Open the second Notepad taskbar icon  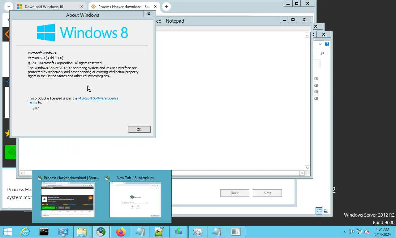tap(217, 232)
